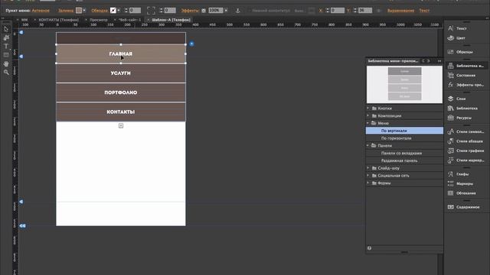Viewport: 490px width, 275px height.
Task: Expand the Социальная сеть folder
Action: click(367, 176)
